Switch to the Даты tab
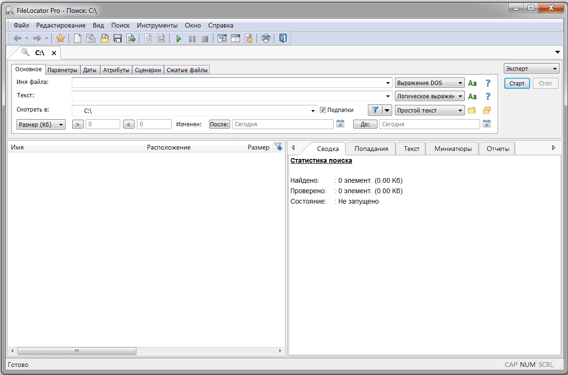This screenshot has height=375, width=568. click(90, 70)
